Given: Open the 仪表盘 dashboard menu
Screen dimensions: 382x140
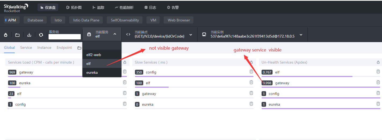Looking at the screenshot, I should [48, 8].
